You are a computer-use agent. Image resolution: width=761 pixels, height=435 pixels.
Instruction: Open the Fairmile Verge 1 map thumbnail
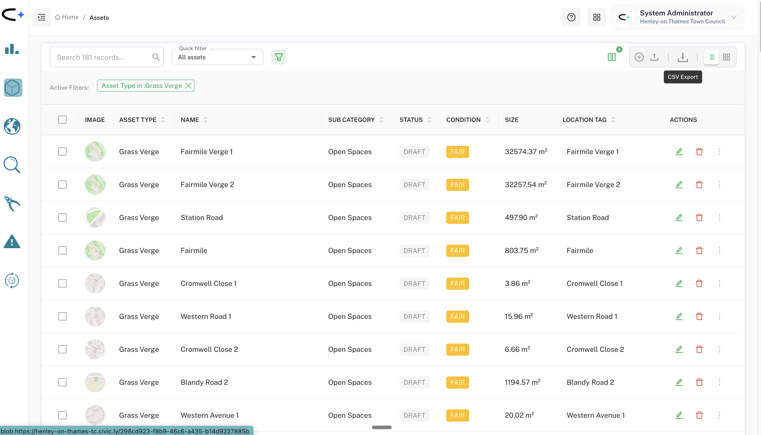[95, 152]
